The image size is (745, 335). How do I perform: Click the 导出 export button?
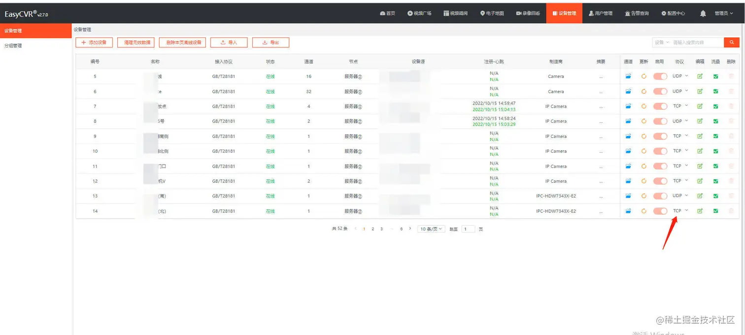271,42
